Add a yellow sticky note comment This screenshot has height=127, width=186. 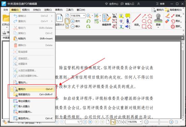point(127,16)
